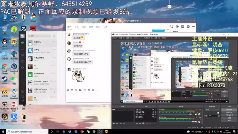Click the invite member plus icon in QQ group
The height and width of the screenshot is (134, 238).
click(188, 27)
